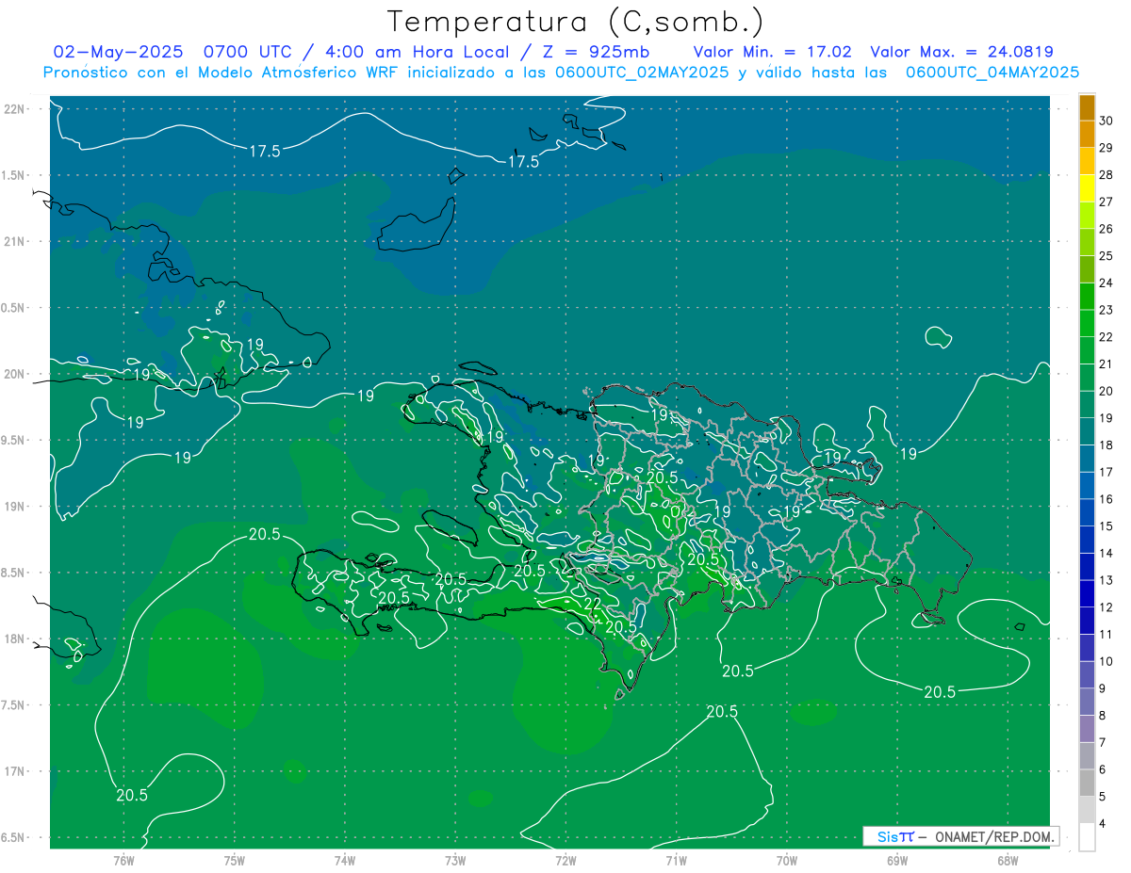
Task: Click the legend scale value "30"
Action: pos(1106,121)
